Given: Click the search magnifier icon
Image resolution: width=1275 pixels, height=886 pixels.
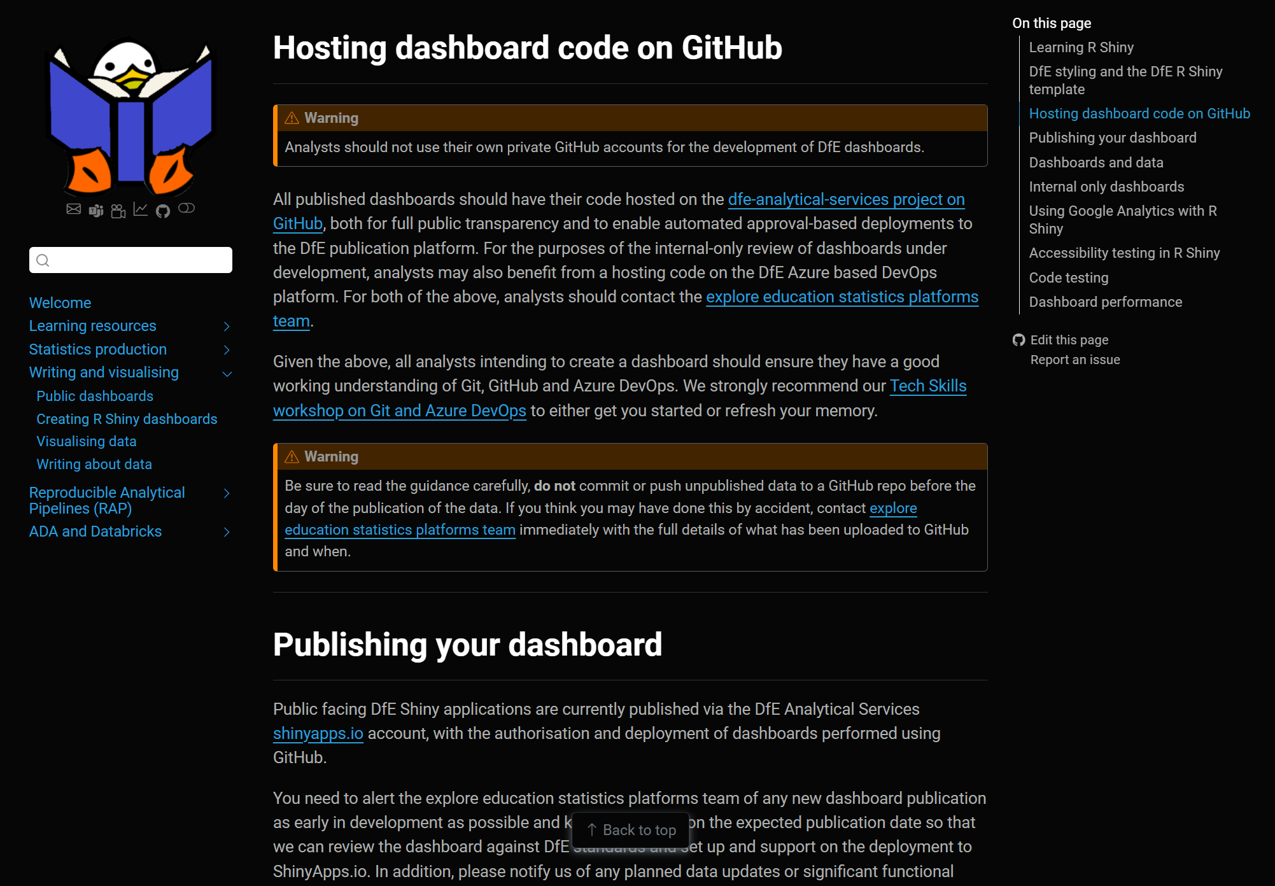Looking at the screenshot, I should (43, 260).
